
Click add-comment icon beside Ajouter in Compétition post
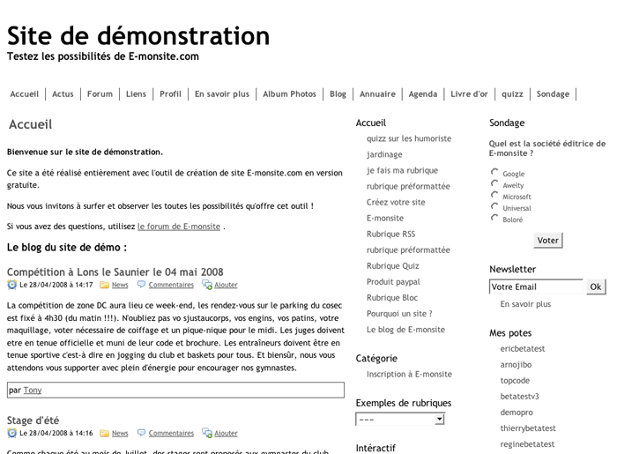(207, 285)
